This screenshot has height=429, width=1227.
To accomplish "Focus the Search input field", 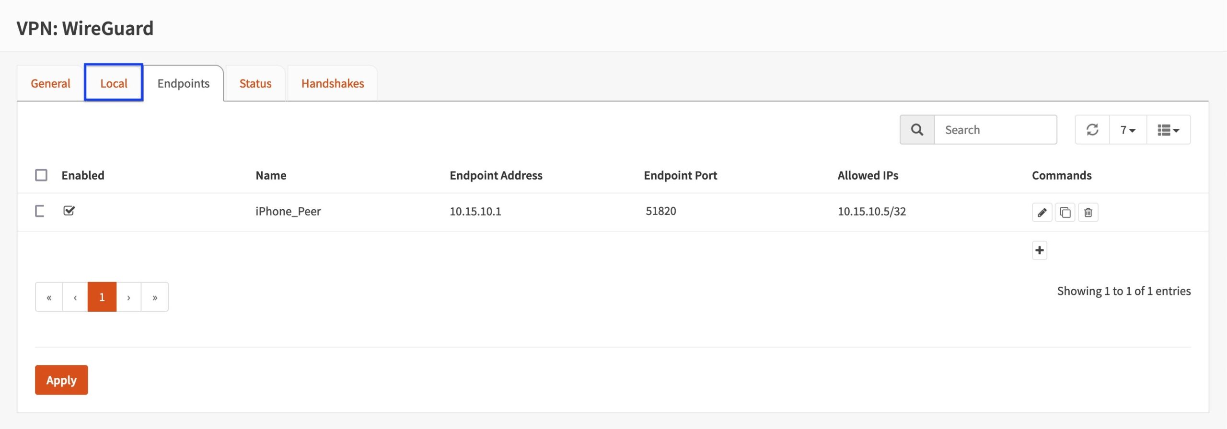I will click(x=995, y=130).
